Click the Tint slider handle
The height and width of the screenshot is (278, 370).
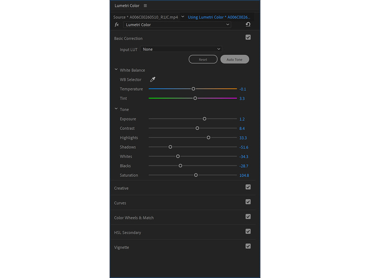pyautogui.click(x=195, y=98)
